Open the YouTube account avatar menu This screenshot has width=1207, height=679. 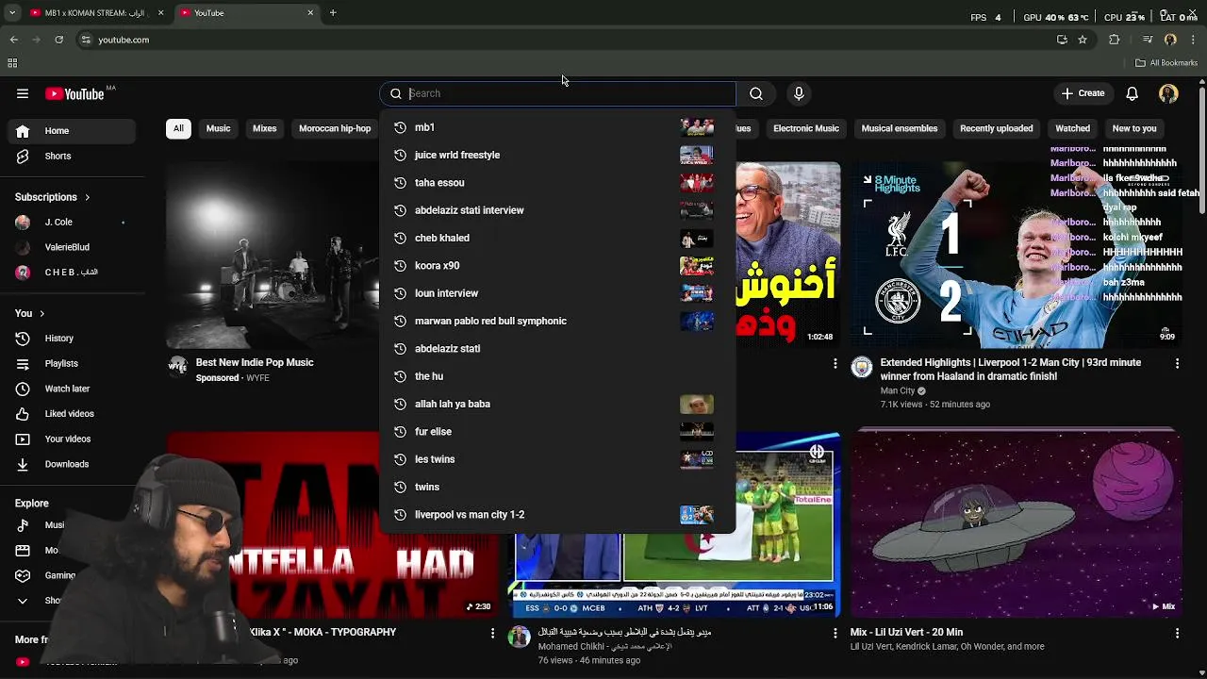click(x=1168, y=93)
